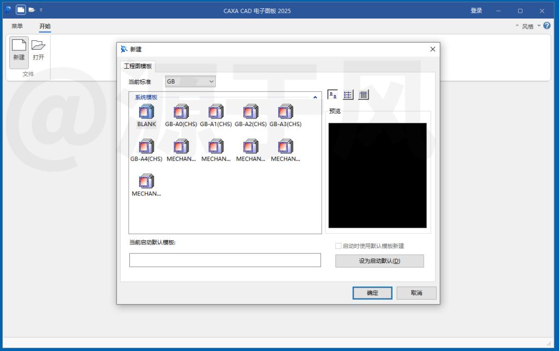Collapse the ribbon with the caret
The height and width of the screenshot is (351, 559).
[517, 26]
